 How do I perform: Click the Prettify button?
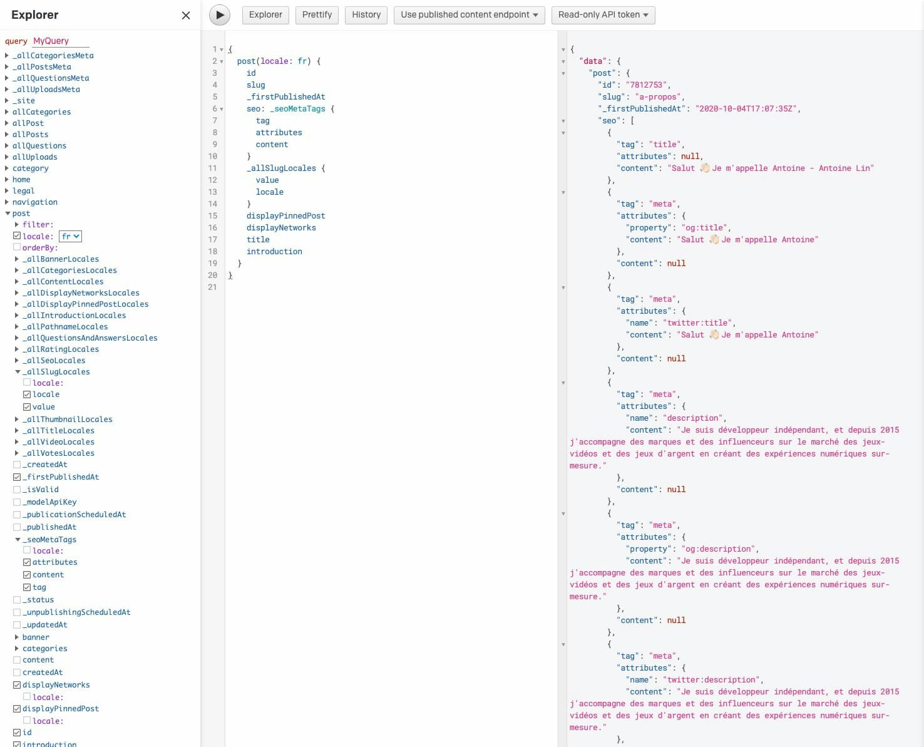tap(317, 15)
